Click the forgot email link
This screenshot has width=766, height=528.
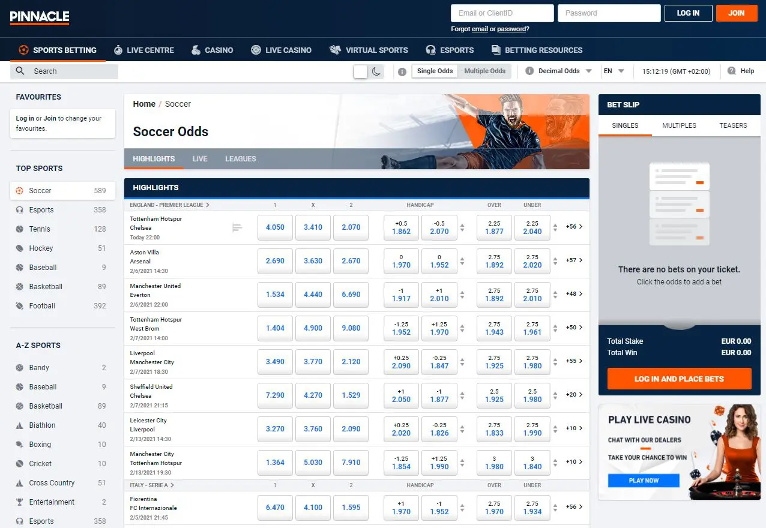[480, 29]
